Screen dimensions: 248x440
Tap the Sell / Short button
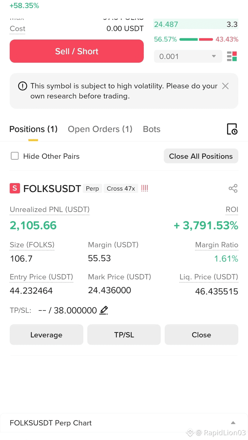[77, 51]
